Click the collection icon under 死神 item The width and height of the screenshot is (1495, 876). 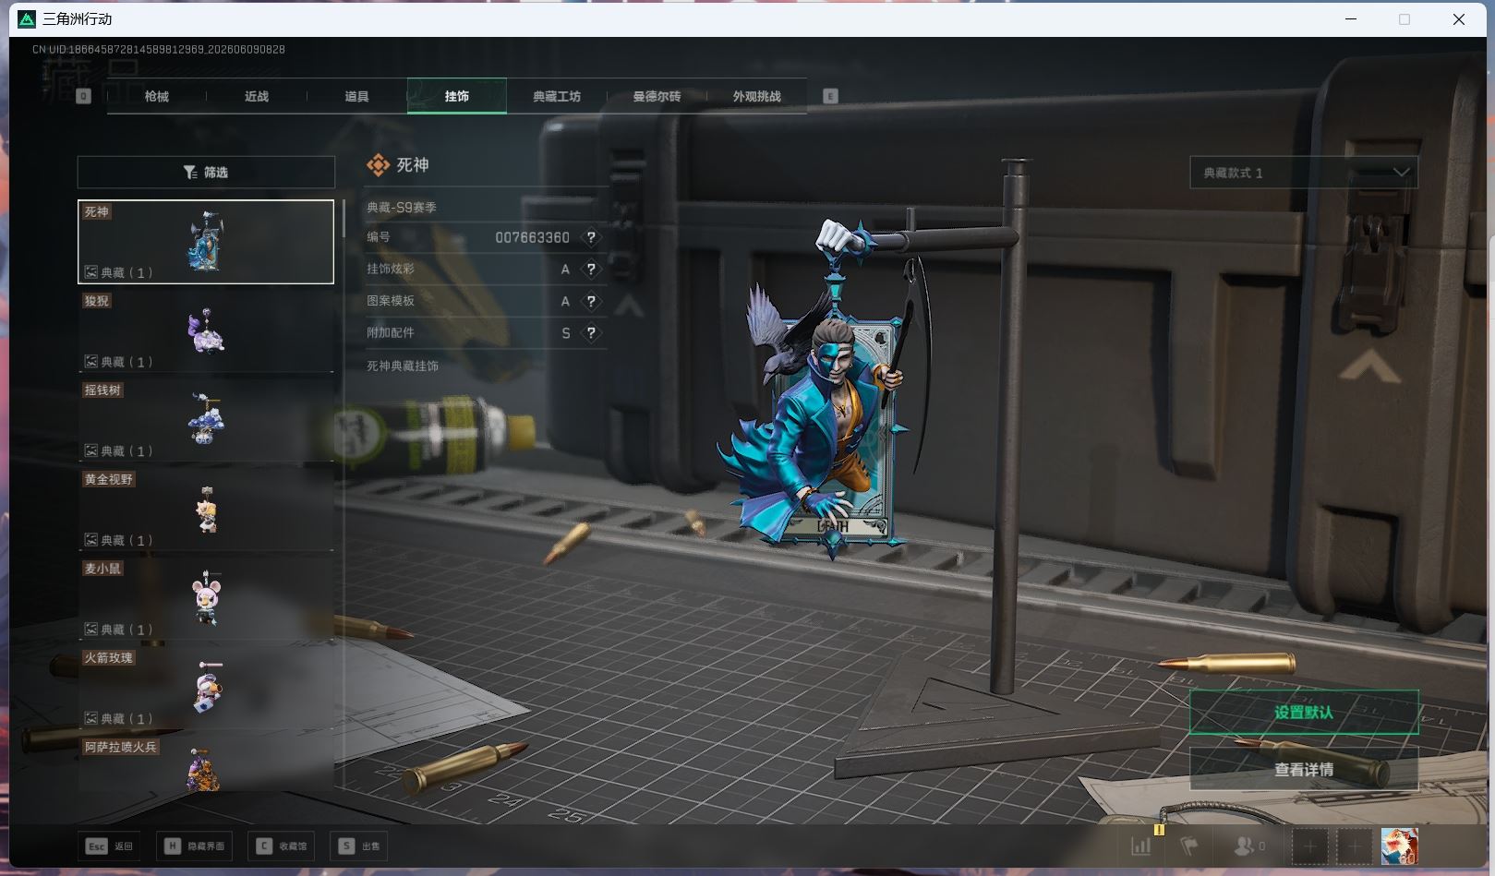click(91, 272)
